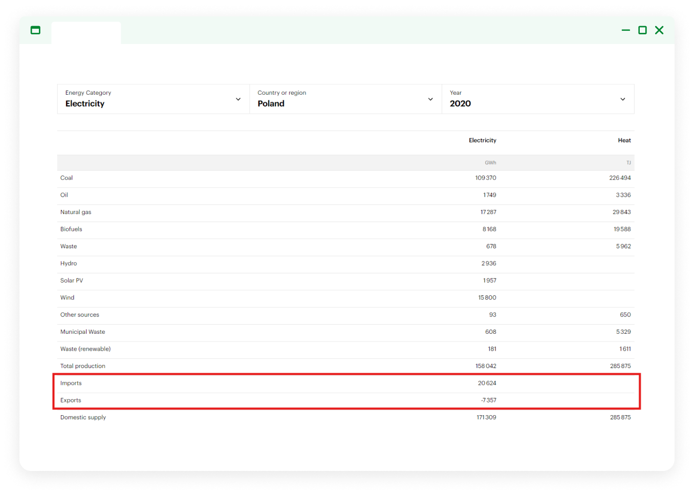Click the Biofuels heat value 19 588
Screen dimensions: 694x494
click(x=622, y=229)
